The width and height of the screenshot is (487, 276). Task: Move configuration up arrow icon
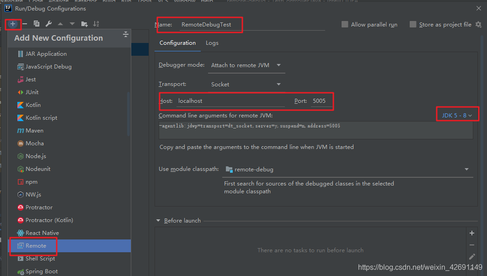60,24
